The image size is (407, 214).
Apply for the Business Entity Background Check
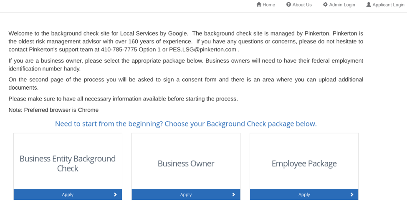(x=68, y=194)
